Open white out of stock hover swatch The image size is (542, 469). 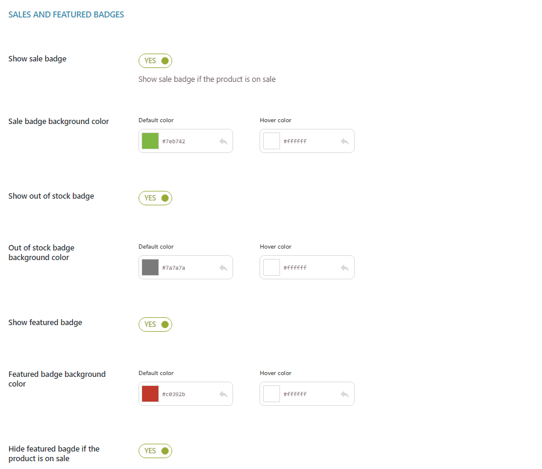[x=272, y=267]
